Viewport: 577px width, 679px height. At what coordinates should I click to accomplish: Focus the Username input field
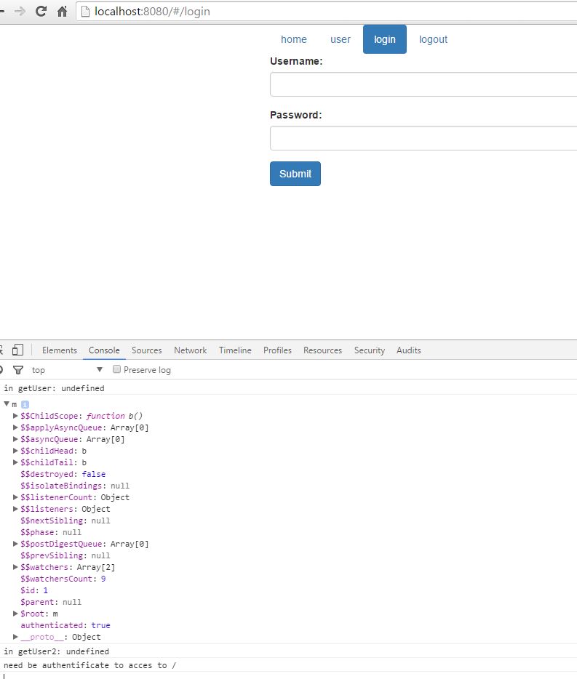(x=423, y=84)
